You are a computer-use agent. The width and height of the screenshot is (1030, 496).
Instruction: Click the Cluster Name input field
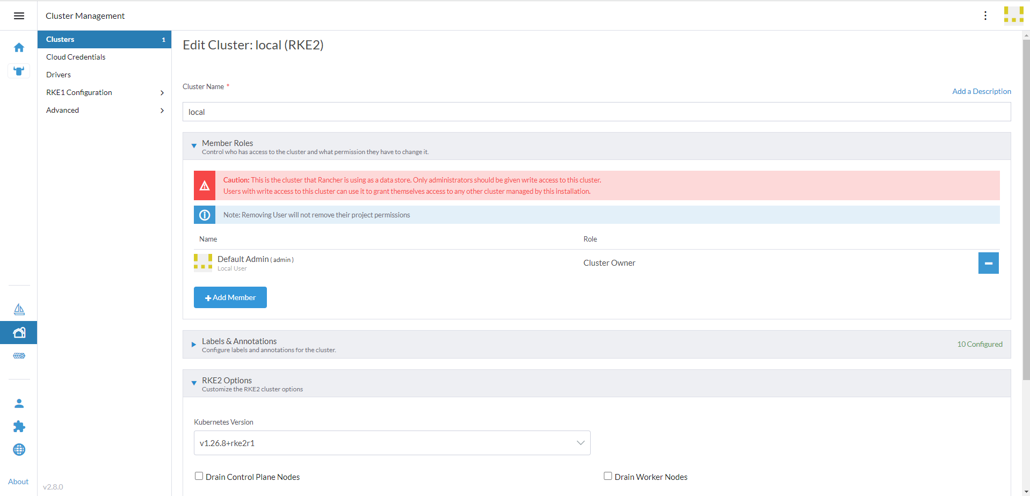(596, 112)
